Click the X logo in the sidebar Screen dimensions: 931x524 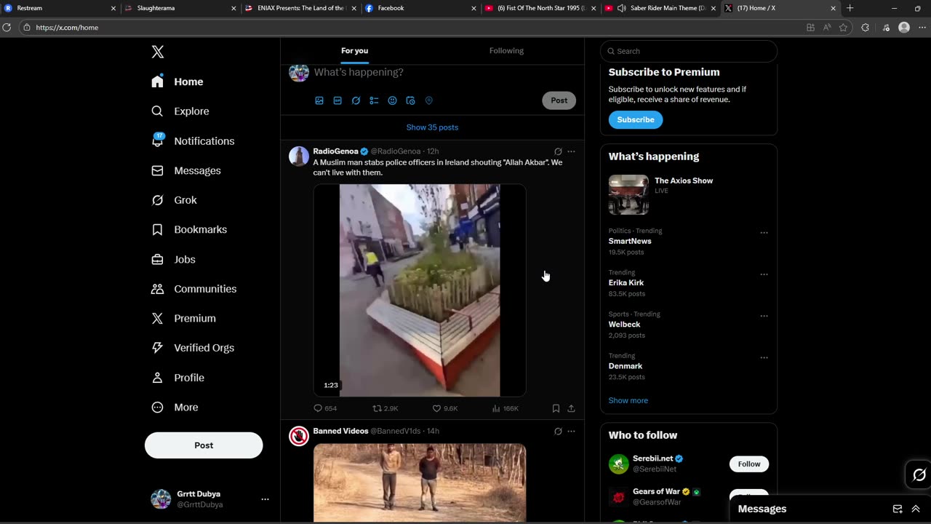[158, 52]
